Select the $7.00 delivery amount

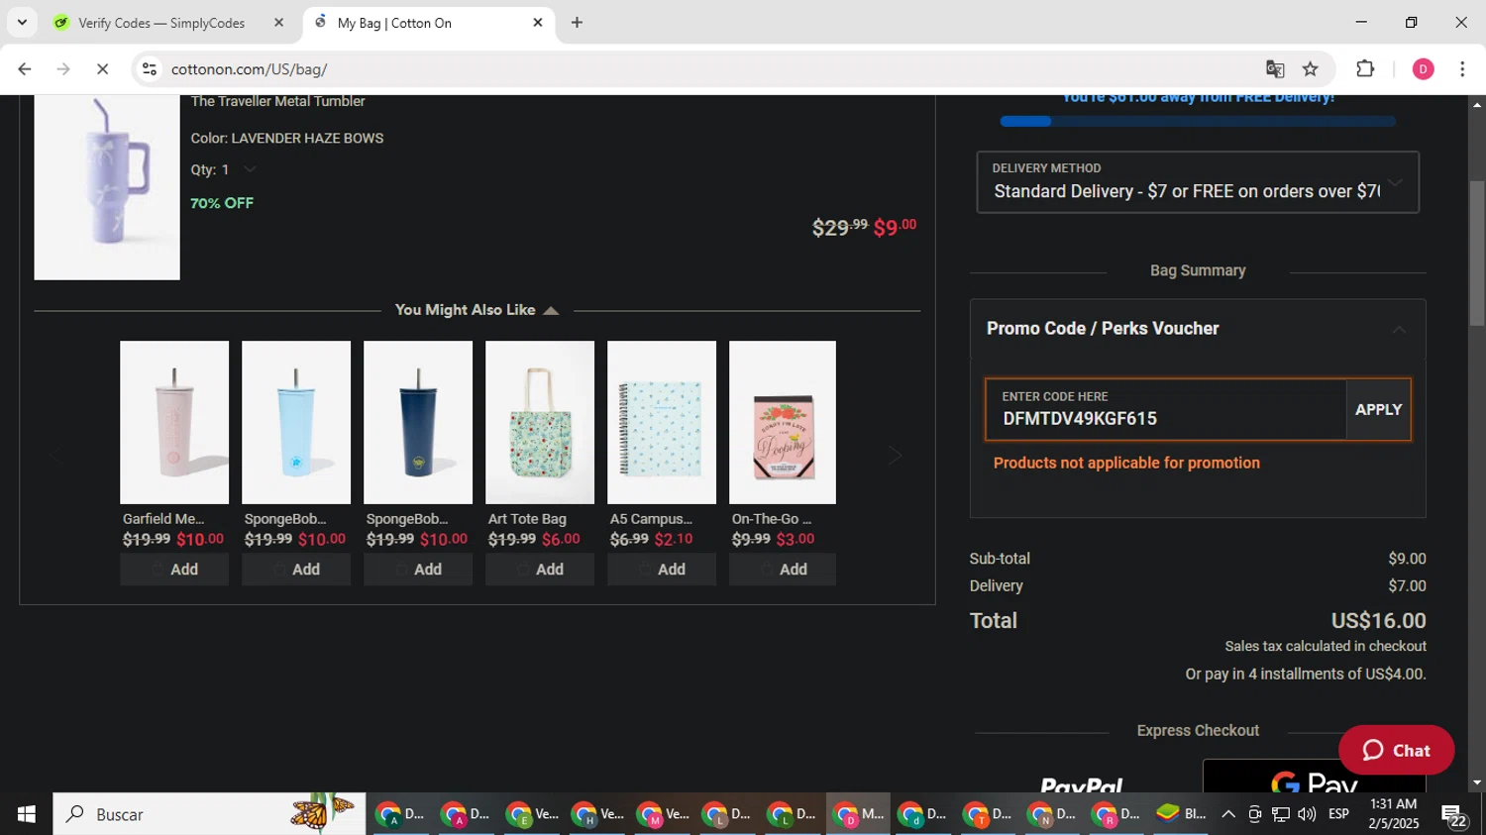pos(1407,586)
